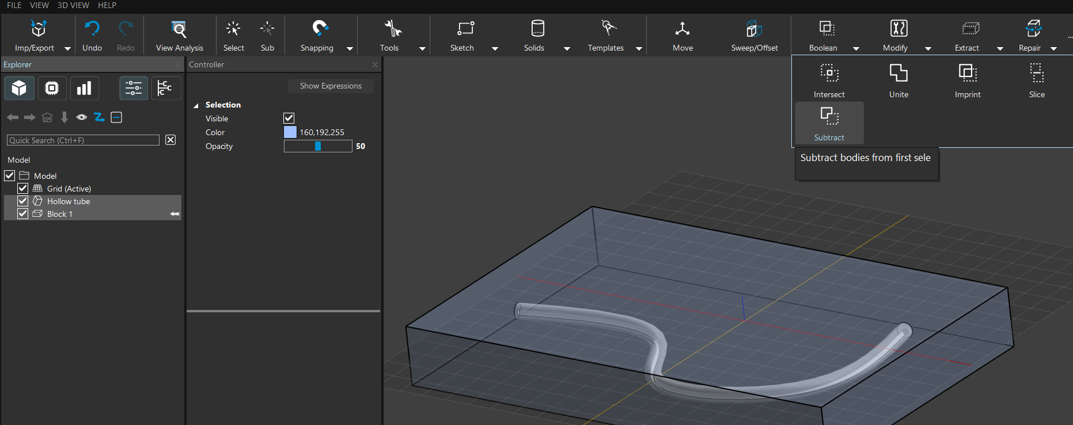1073x425 pixels.
Task: Open the Snapping dropdown arrow
Action: click(350, 49)
